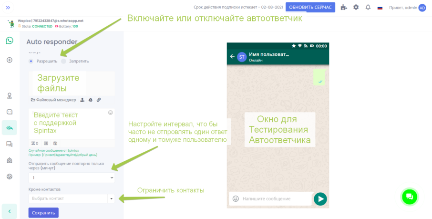The height and width of the screenshot is (219, 432).
Task: Click back arrow in phone preview
Action: coord(232,57)
